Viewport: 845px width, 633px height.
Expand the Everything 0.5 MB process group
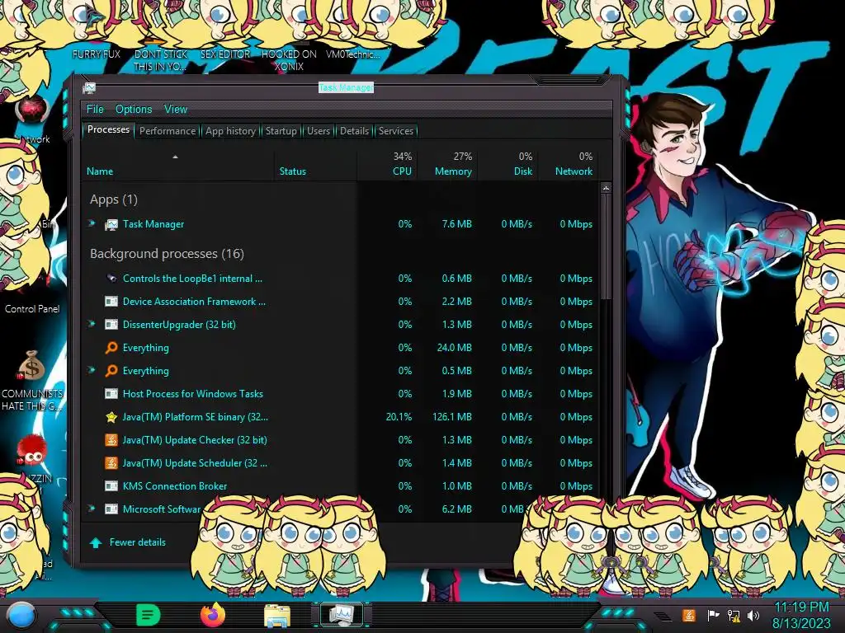(92, 370)
